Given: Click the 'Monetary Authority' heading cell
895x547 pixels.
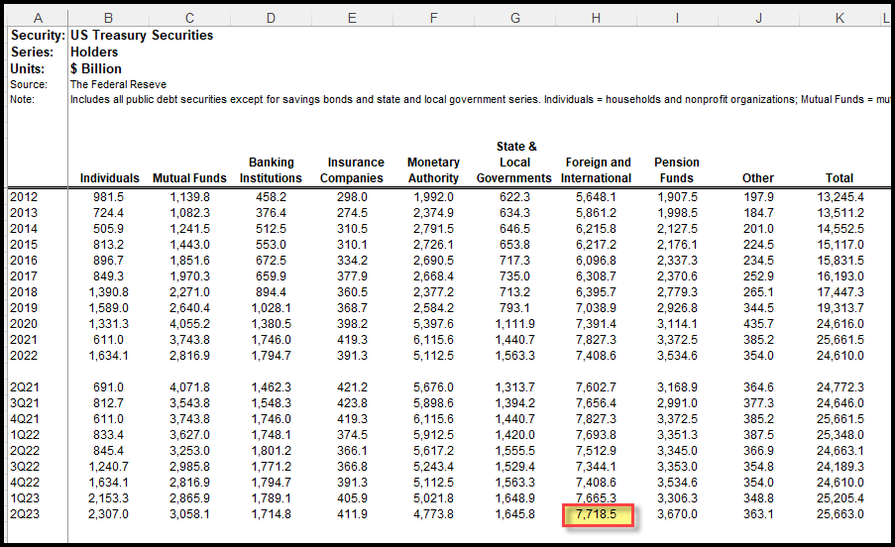Looking at the screenshot, I should pyautogui.click(x=433, y=170).
